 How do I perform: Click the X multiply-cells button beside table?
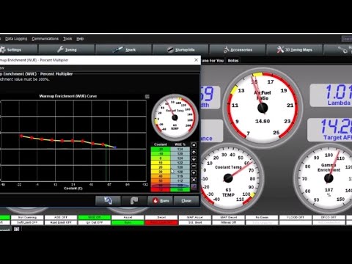194,180
